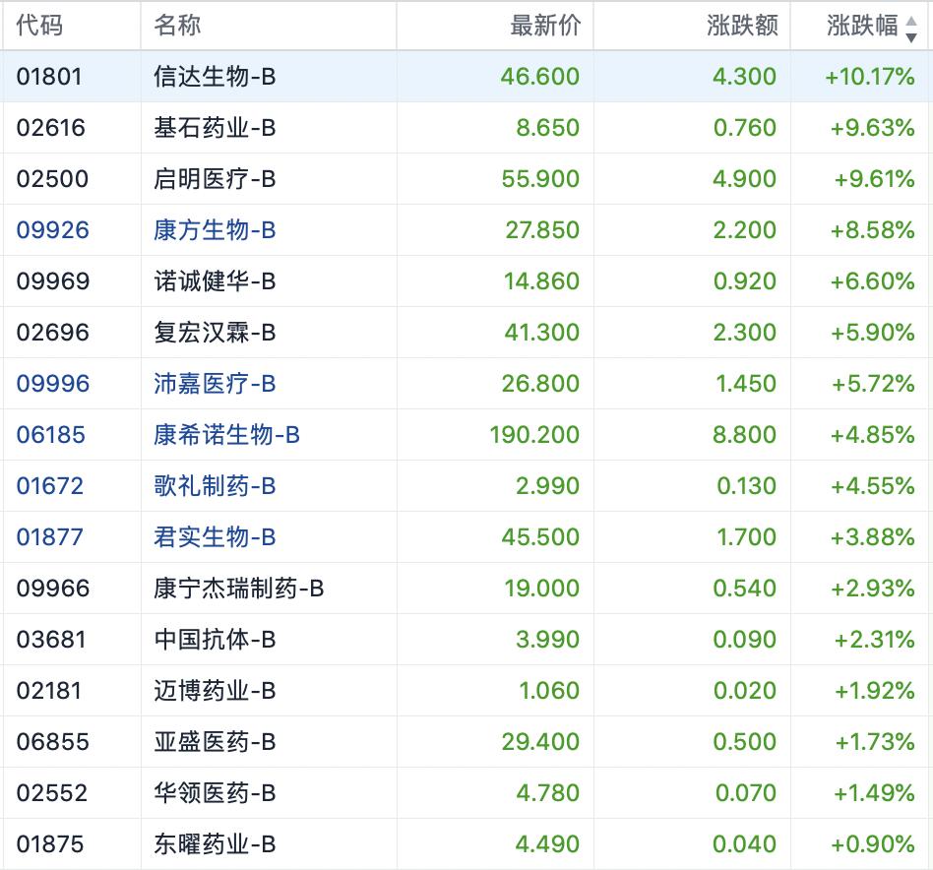Select 迈博药业-B name cell
This screenshot has width=933, height=870.
pos(215,691)
